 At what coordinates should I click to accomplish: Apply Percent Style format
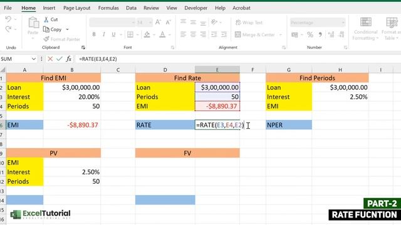[310, 35]
